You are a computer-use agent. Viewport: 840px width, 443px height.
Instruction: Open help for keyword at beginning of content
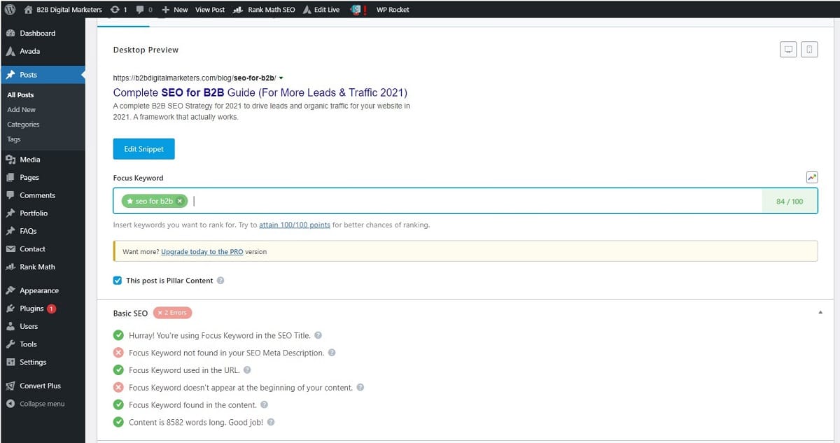click(360, 388)
